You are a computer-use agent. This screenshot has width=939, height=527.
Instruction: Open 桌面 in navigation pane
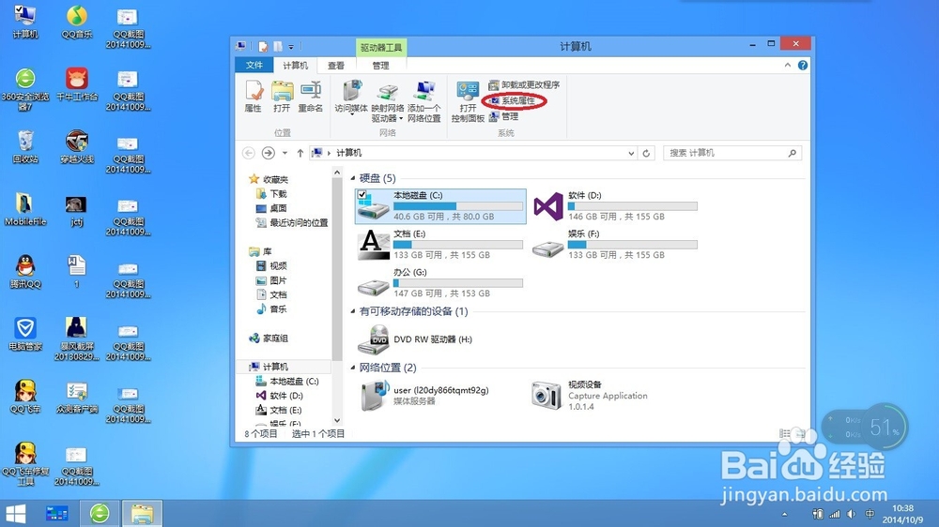click(271, 208)
